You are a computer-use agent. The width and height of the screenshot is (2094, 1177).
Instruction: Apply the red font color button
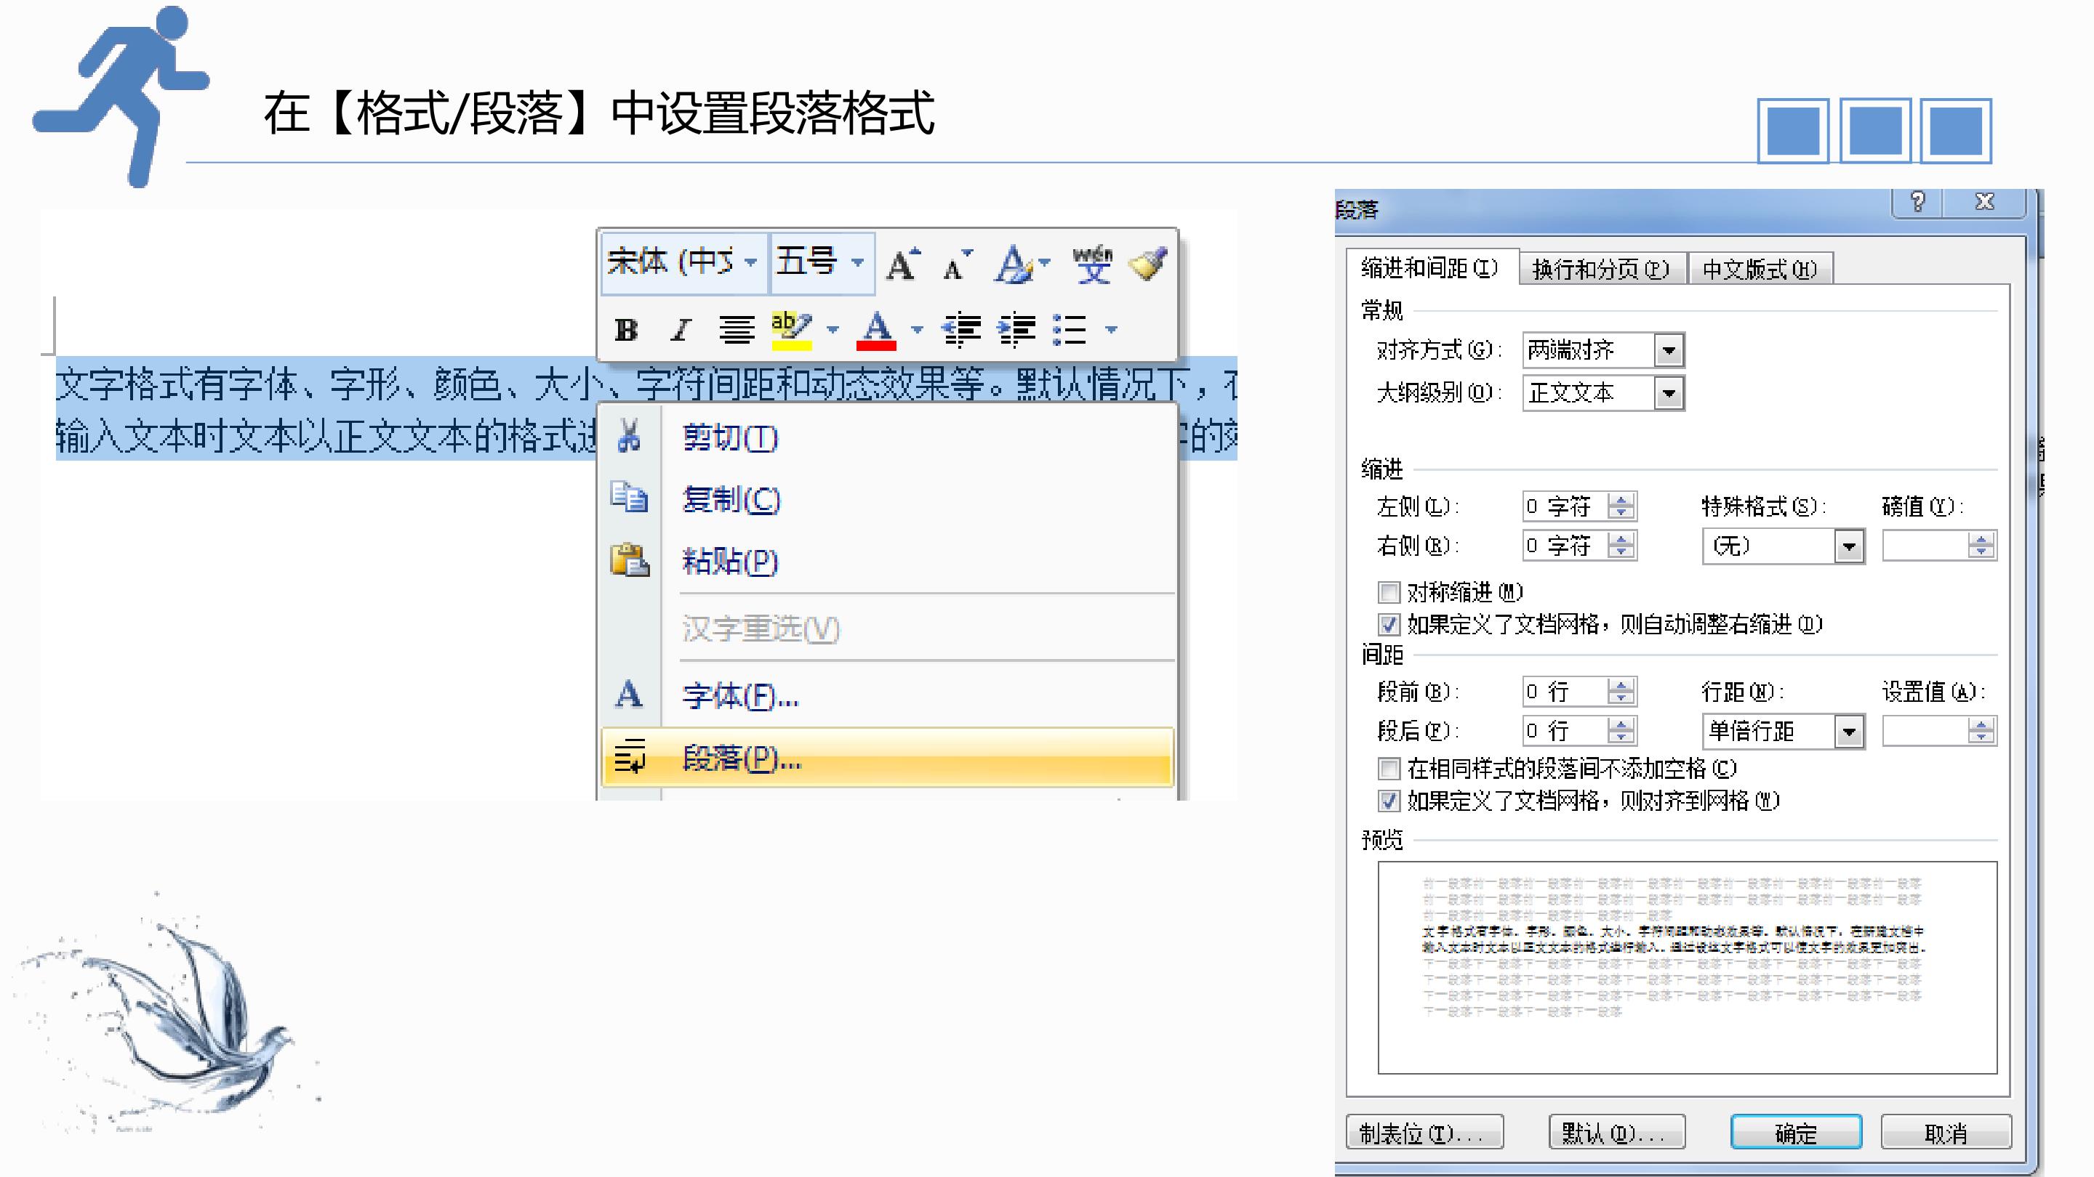tap(876, 330)
